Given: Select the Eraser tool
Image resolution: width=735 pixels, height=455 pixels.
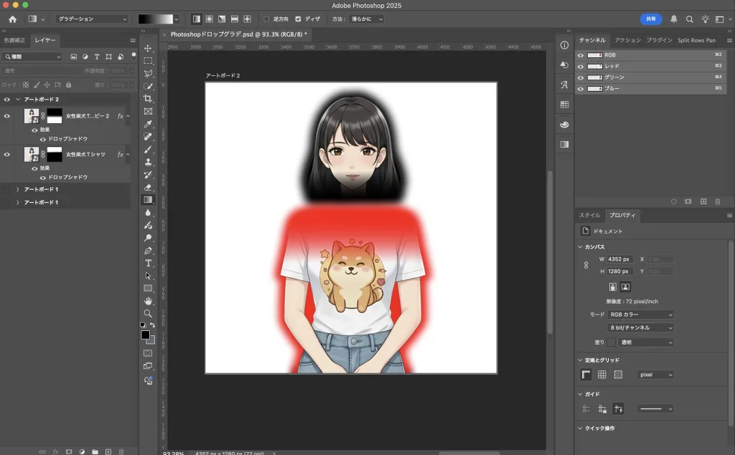Looking at the screenshot, I should (148, 187).
